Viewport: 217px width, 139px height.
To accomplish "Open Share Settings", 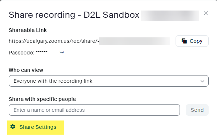I will 36,127.
